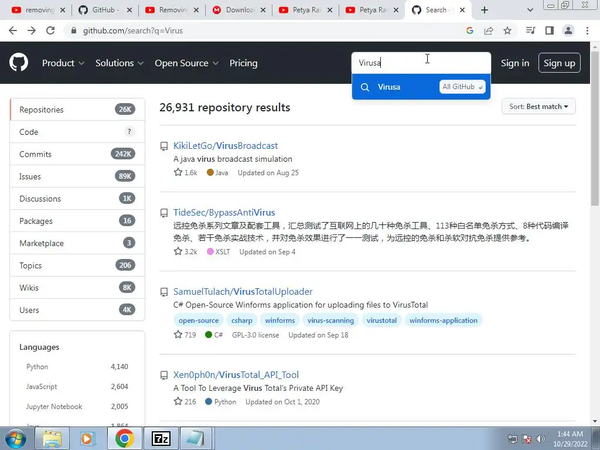Open Xen0ph0n/VirusTotal_API_Tool repository
The width and height of the screenshot is (600, 450).
236,374
